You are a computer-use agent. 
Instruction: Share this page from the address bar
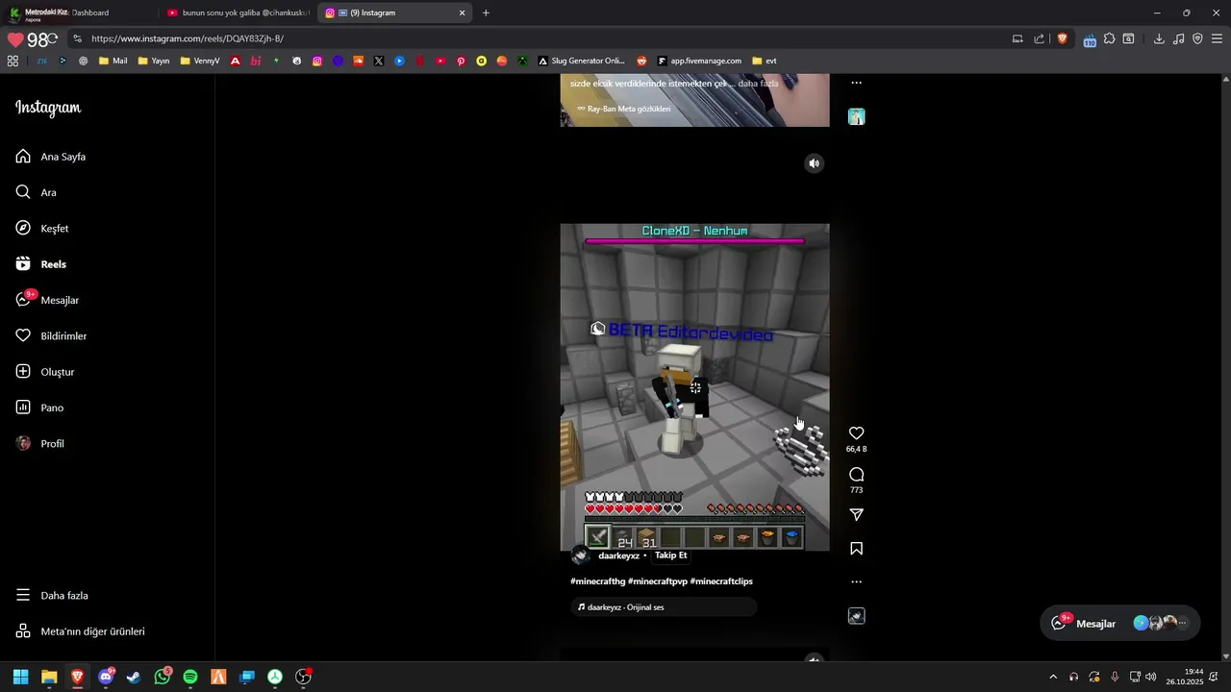click(1039, 38)
